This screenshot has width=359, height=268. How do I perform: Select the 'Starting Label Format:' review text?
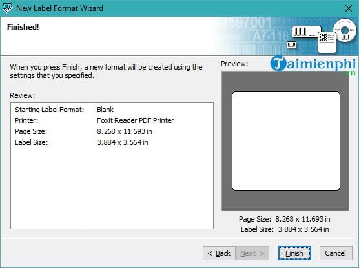(50, 110)
